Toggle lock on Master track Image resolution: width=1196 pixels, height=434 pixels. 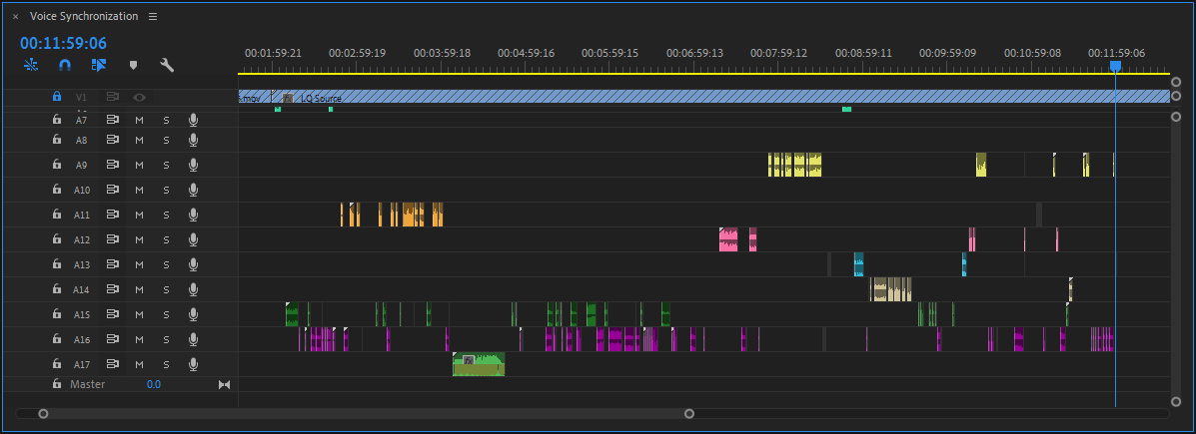[x=56, y=384]
